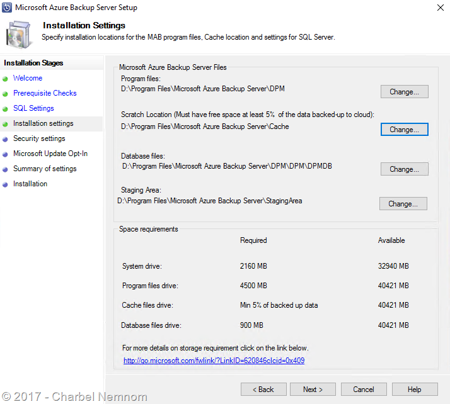The width and height of the screenshot is (450, 404).
Task: Change the Program files location
Action: tap(405, 92)
